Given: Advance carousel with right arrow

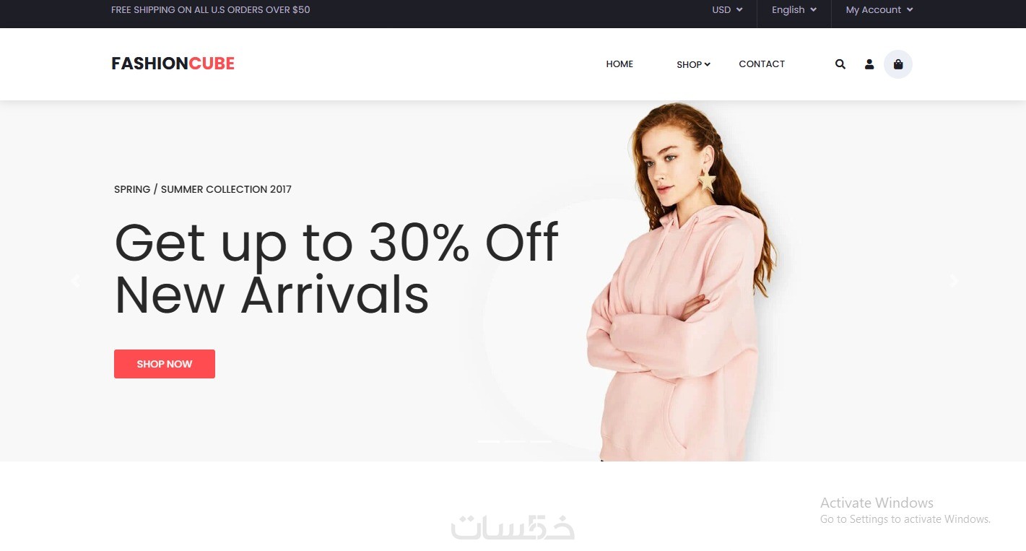Looking at the screenshot, I should pyautogui.click(x=954, y=281).
